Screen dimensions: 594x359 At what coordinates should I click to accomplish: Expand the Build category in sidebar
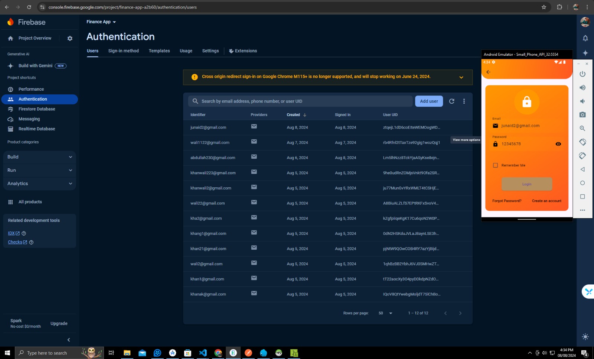click(x=39, y=157)
